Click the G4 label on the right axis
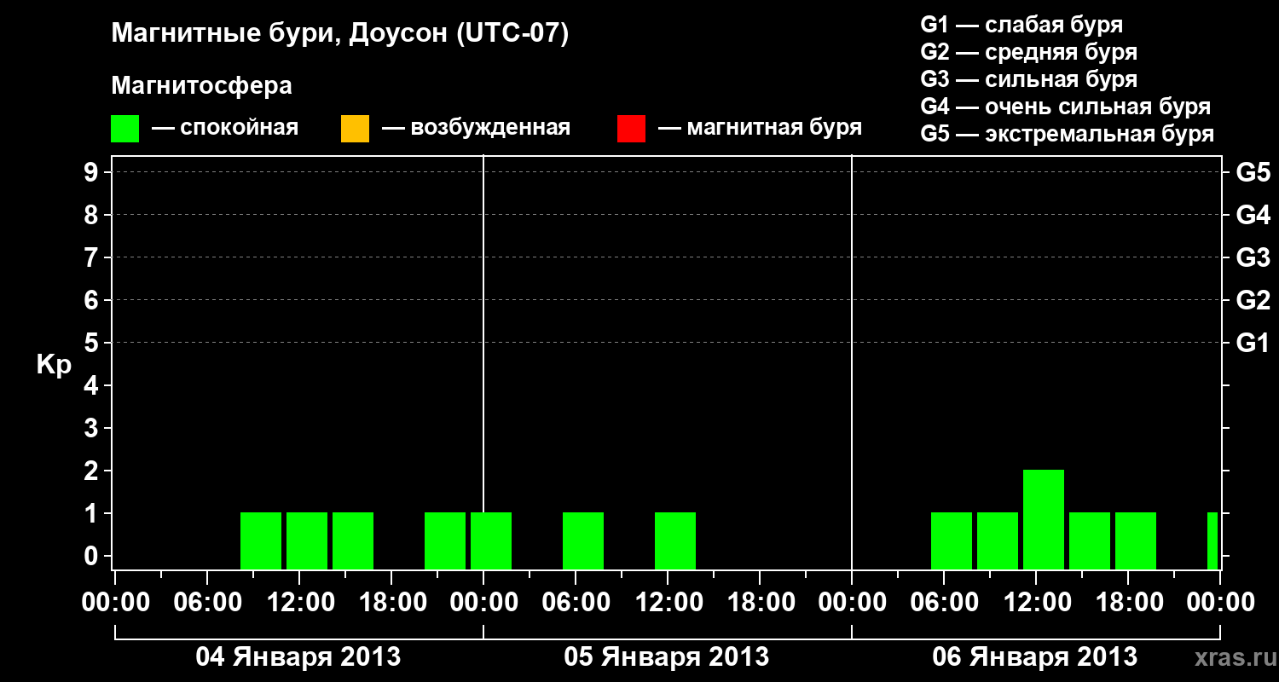The image size is (1279, 682). coord(1253,215)
